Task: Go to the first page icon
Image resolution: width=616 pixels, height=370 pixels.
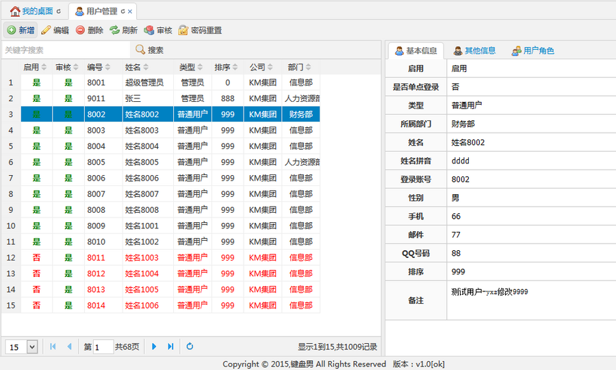Action: click(53, 347)
